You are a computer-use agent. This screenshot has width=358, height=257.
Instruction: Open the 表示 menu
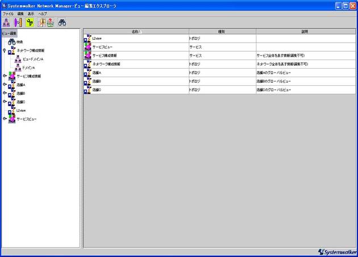click(x=31, y=14)
